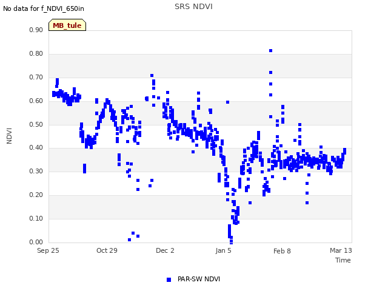This screenshot has height=291, width=388.
Task: Click the Sep 25 x-axis label
Action: 48,250
